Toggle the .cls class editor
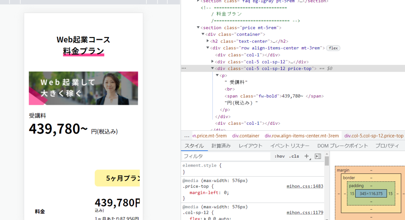 pos(295,156)
